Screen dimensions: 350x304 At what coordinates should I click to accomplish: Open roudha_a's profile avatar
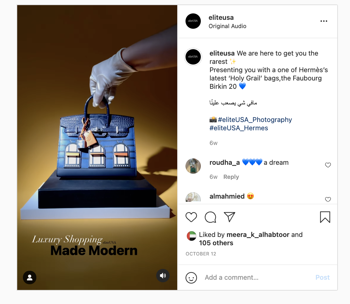[x=193, y=166]
